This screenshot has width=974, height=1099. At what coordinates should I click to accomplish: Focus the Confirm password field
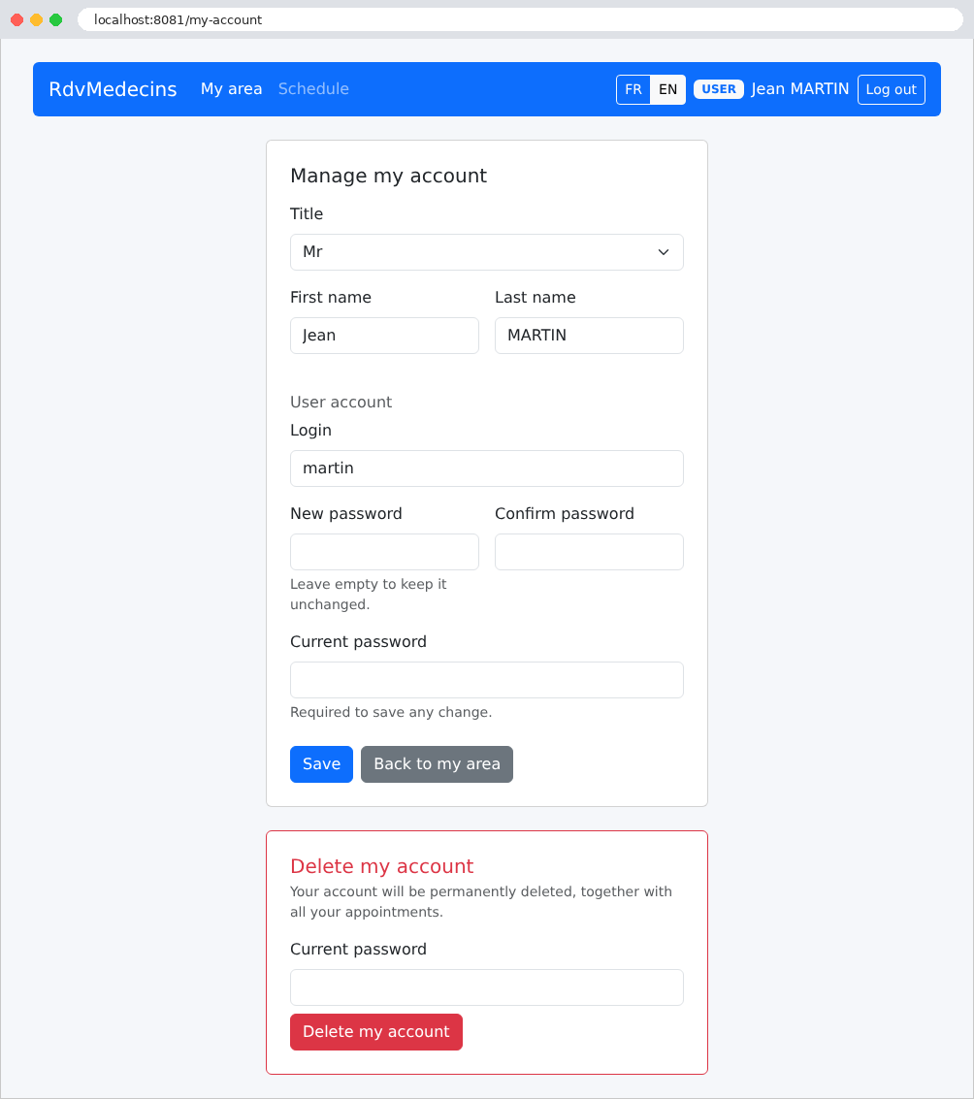(589, 552)
